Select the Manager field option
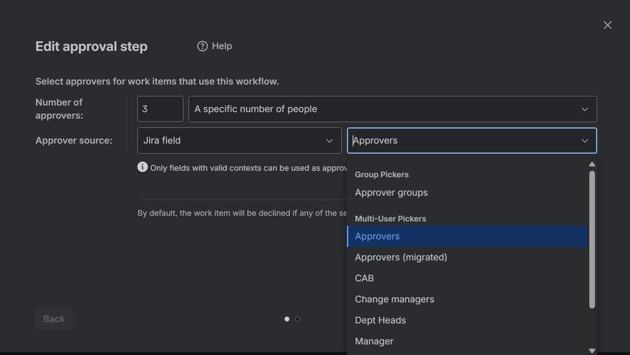 pos(374,341)
